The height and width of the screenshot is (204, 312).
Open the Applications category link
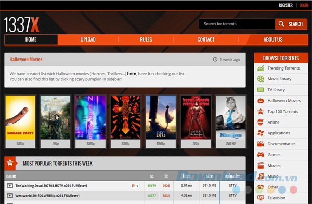(279, 133)
